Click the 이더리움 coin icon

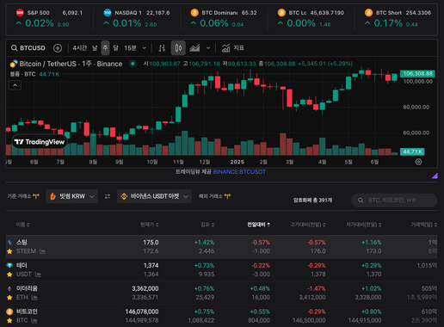click(9, 288)
